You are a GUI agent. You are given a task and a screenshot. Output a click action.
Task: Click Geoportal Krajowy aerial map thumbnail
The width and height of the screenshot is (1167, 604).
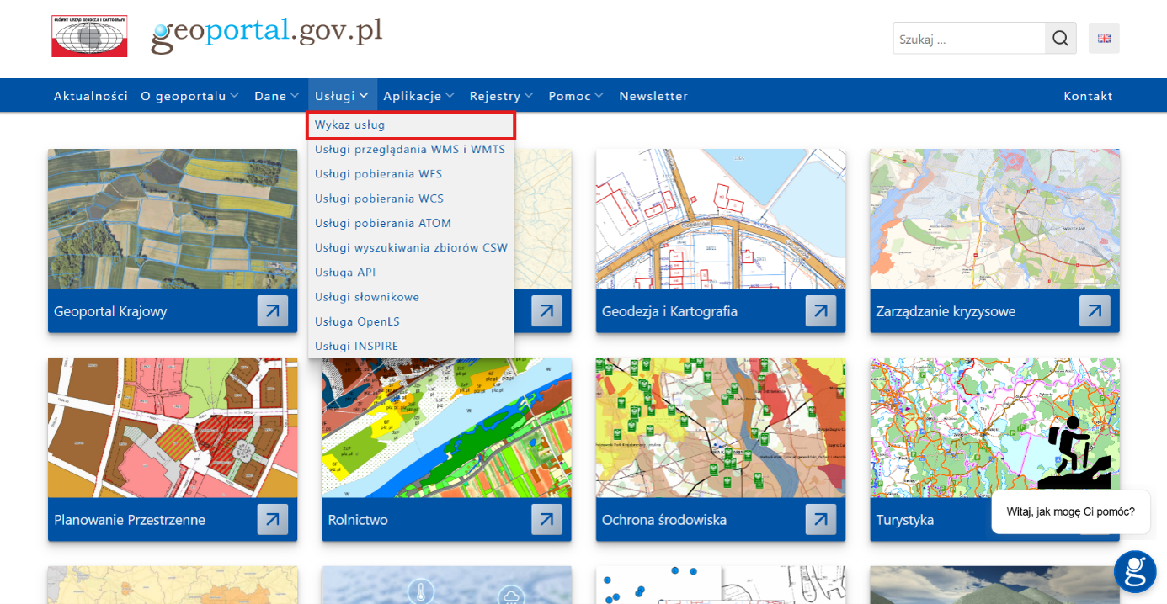[173, 219]
